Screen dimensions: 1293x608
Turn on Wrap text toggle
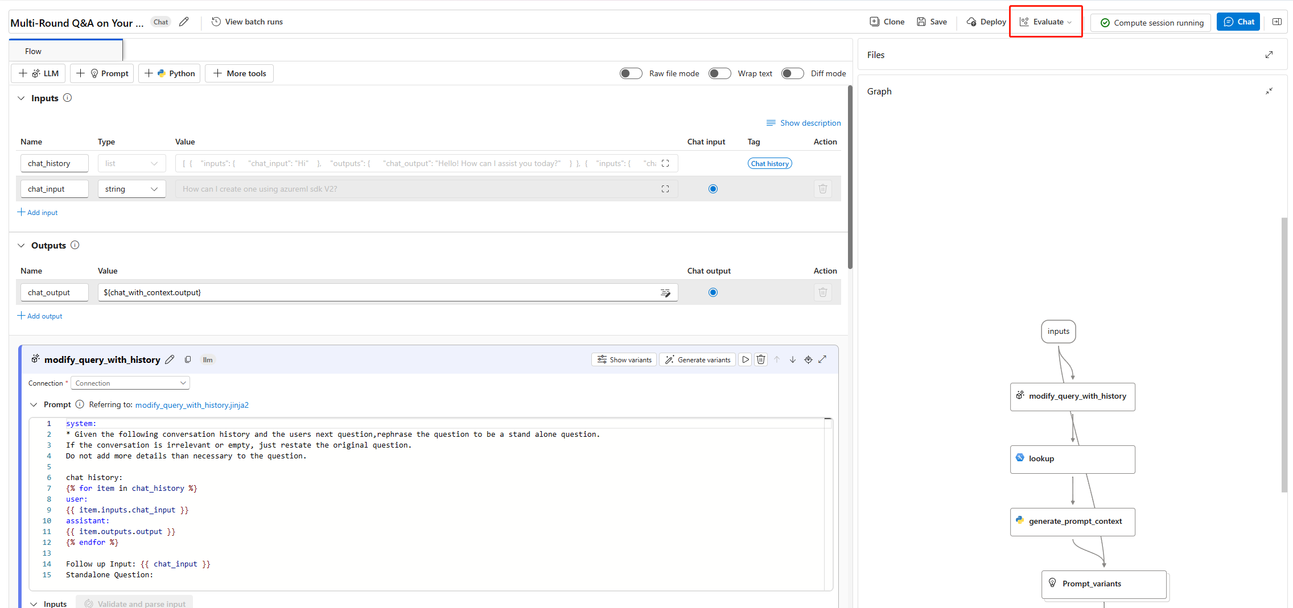click(719, 73)
